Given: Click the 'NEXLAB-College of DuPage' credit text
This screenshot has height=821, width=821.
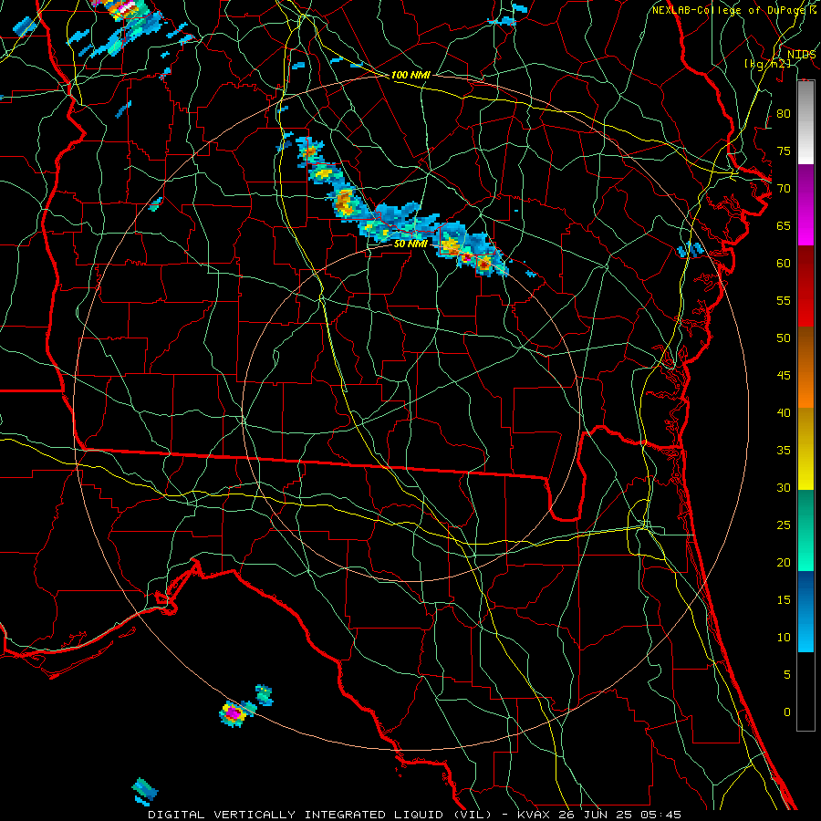Looking at the screenshot, I should coord(730,10).
